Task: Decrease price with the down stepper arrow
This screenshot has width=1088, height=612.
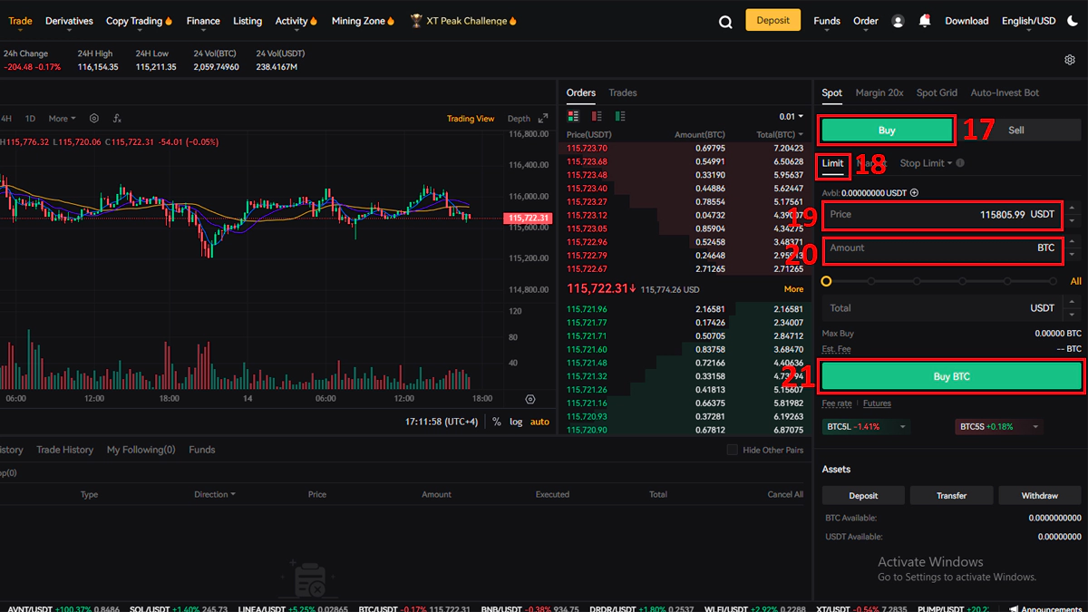Action: click(1073, 221)
